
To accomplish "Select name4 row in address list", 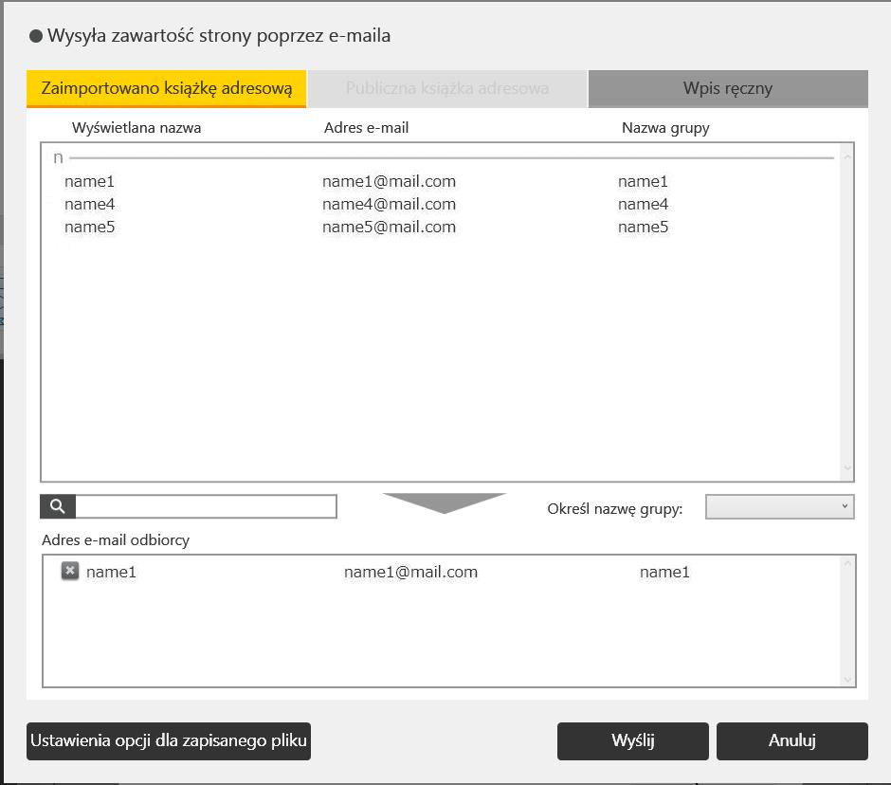I will coord(441,204).
